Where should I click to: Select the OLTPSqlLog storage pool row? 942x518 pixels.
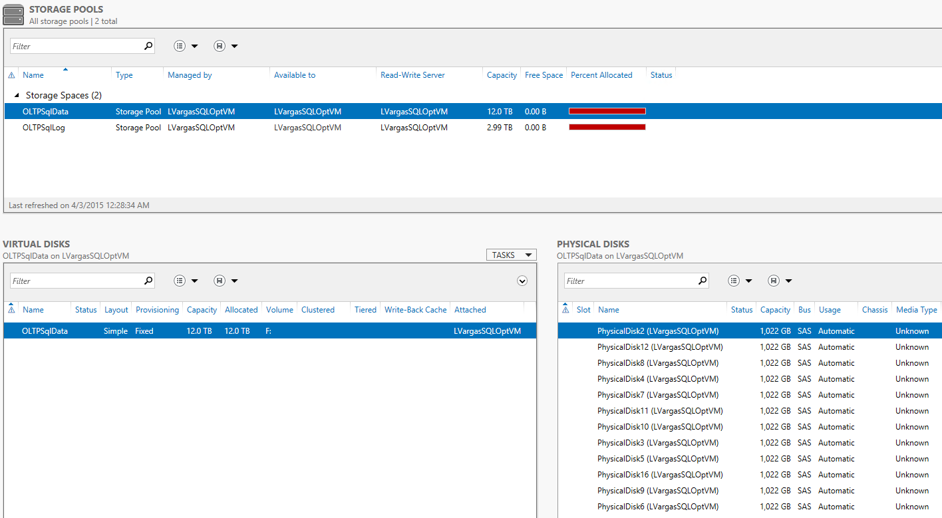[x=44, y=128]
